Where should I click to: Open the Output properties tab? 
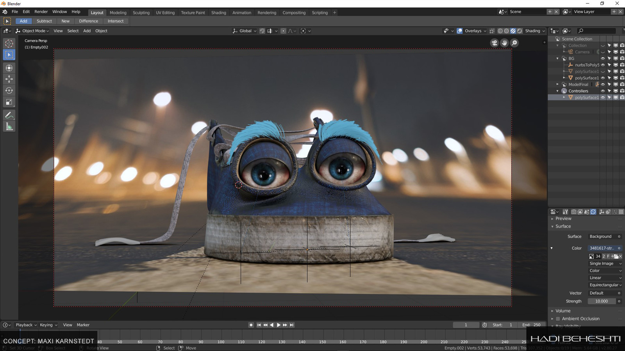coord(580,212)
